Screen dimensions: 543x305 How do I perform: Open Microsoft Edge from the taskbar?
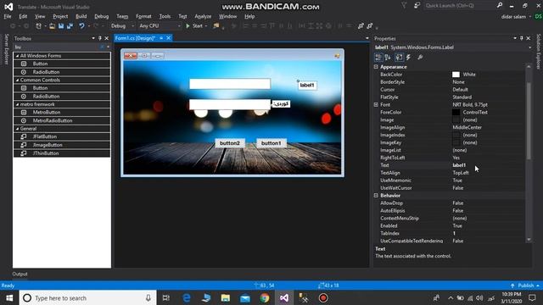(x=187, y=297)
